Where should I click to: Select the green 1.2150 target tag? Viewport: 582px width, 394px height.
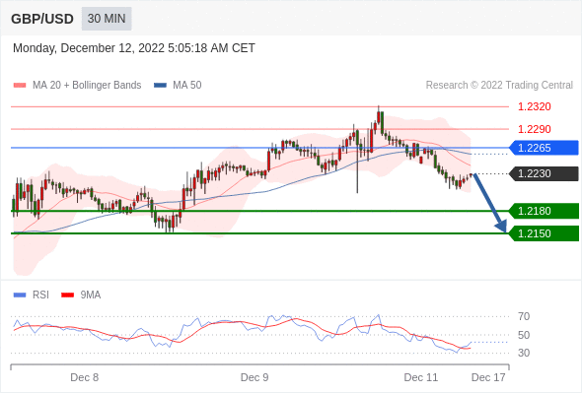544,233
